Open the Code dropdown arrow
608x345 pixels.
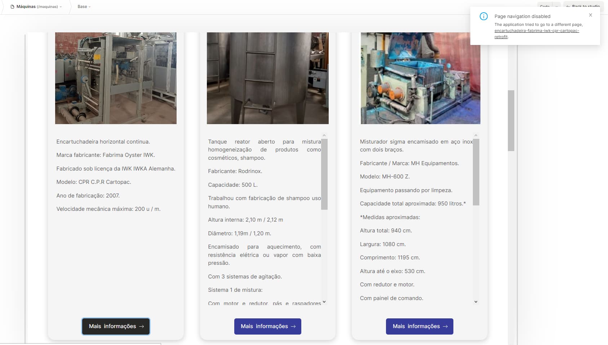pos(557,6)
